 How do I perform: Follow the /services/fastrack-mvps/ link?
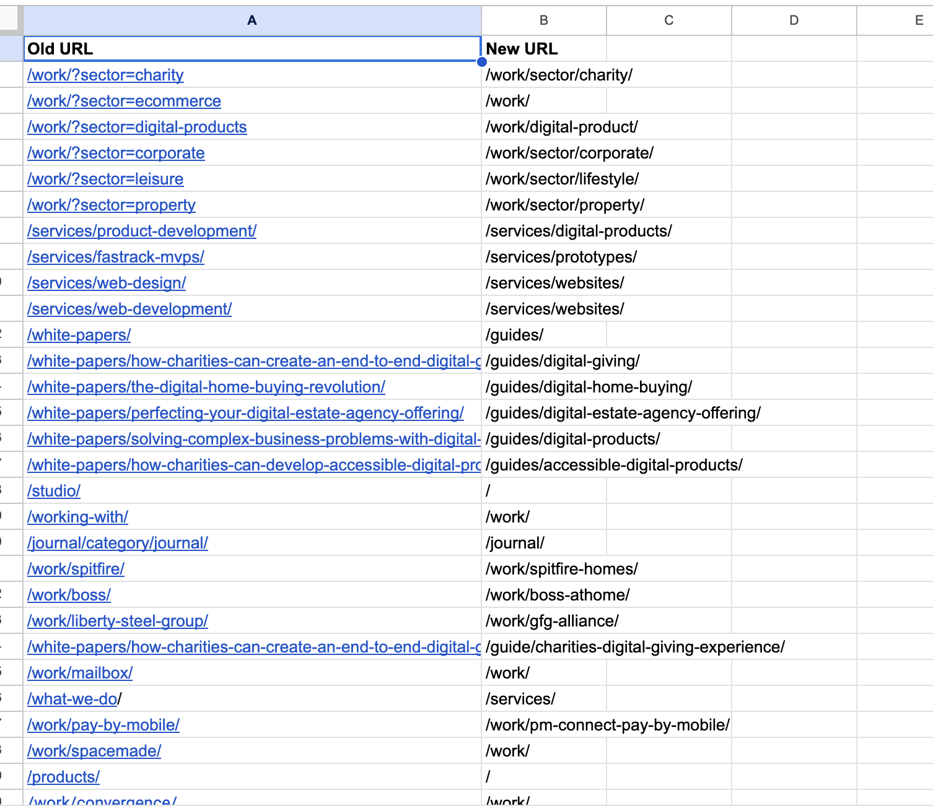[x=116, y=257]
